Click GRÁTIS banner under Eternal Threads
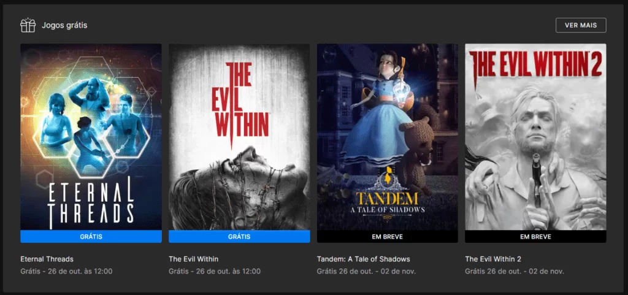This screenshot has height=295, width=628. tap(91, 237)
